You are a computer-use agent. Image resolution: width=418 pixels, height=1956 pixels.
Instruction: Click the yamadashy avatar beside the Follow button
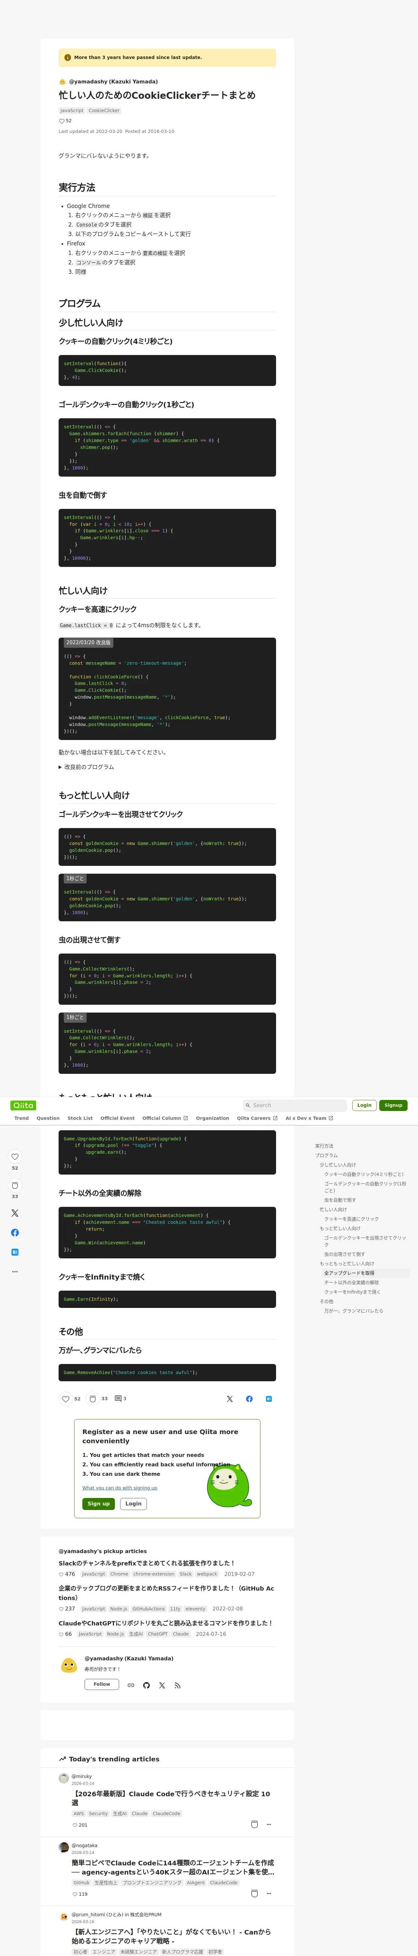(69, 1665)
